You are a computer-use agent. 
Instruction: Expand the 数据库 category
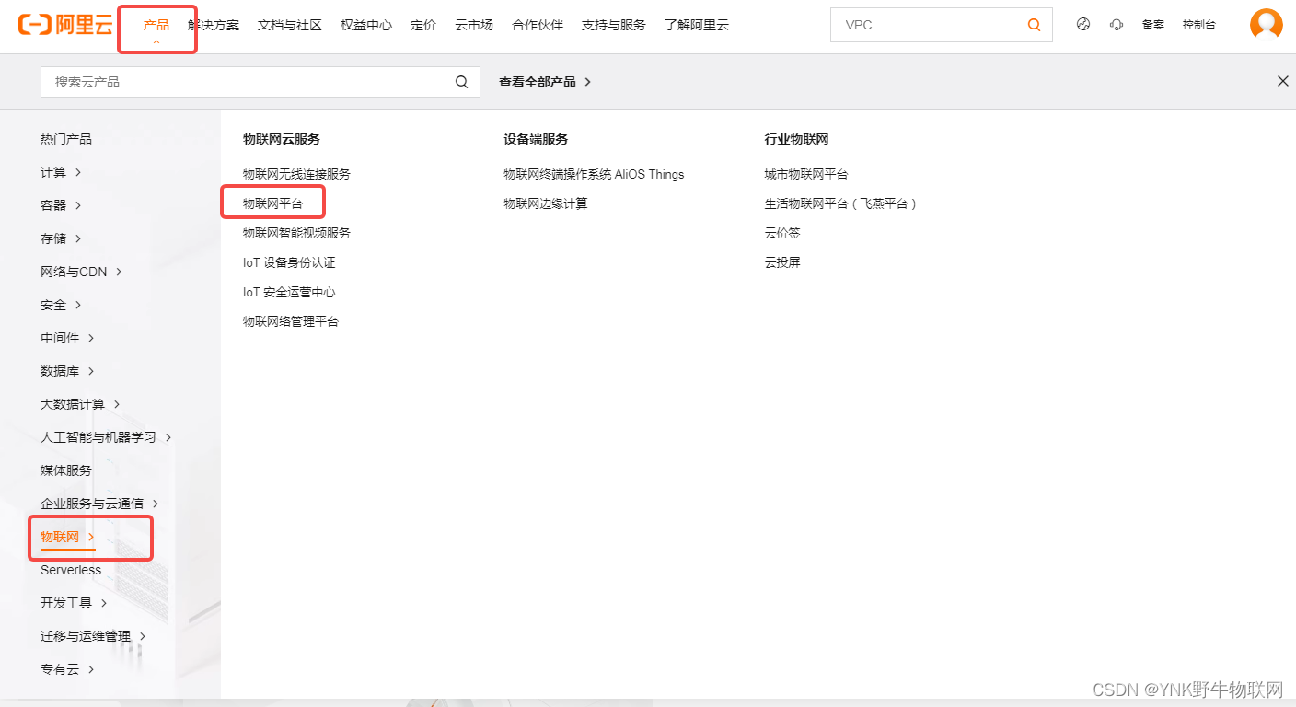tap(67, 371)
